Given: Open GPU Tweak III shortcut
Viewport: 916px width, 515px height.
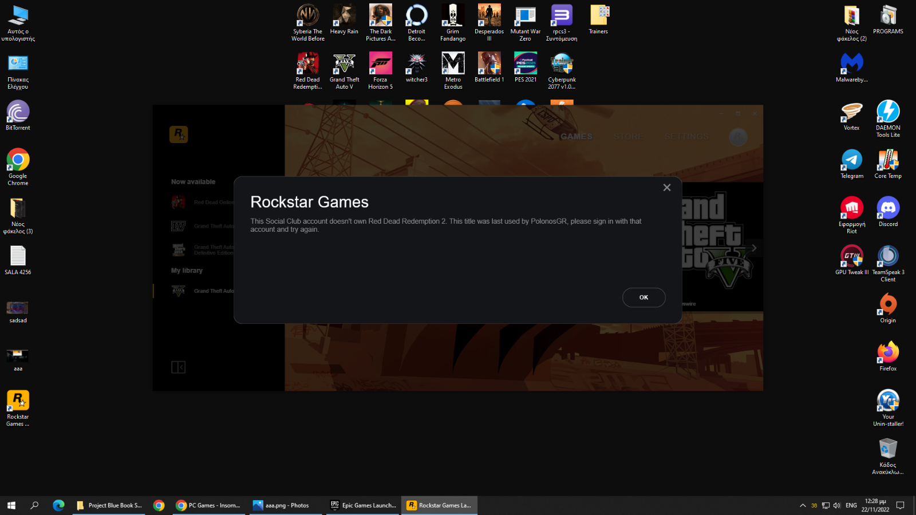Looking at the screenshot, I should tap(852, 260).
